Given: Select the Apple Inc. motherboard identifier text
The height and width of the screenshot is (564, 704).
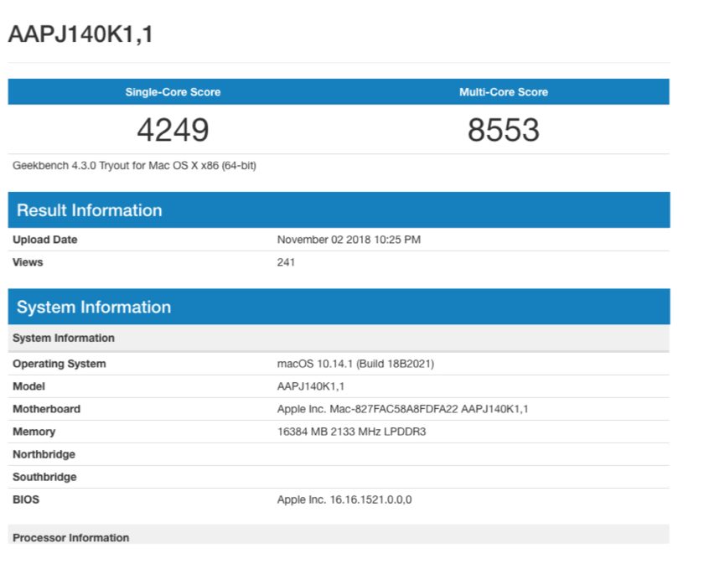Looking at the screenshot, I should click(402, 409).
